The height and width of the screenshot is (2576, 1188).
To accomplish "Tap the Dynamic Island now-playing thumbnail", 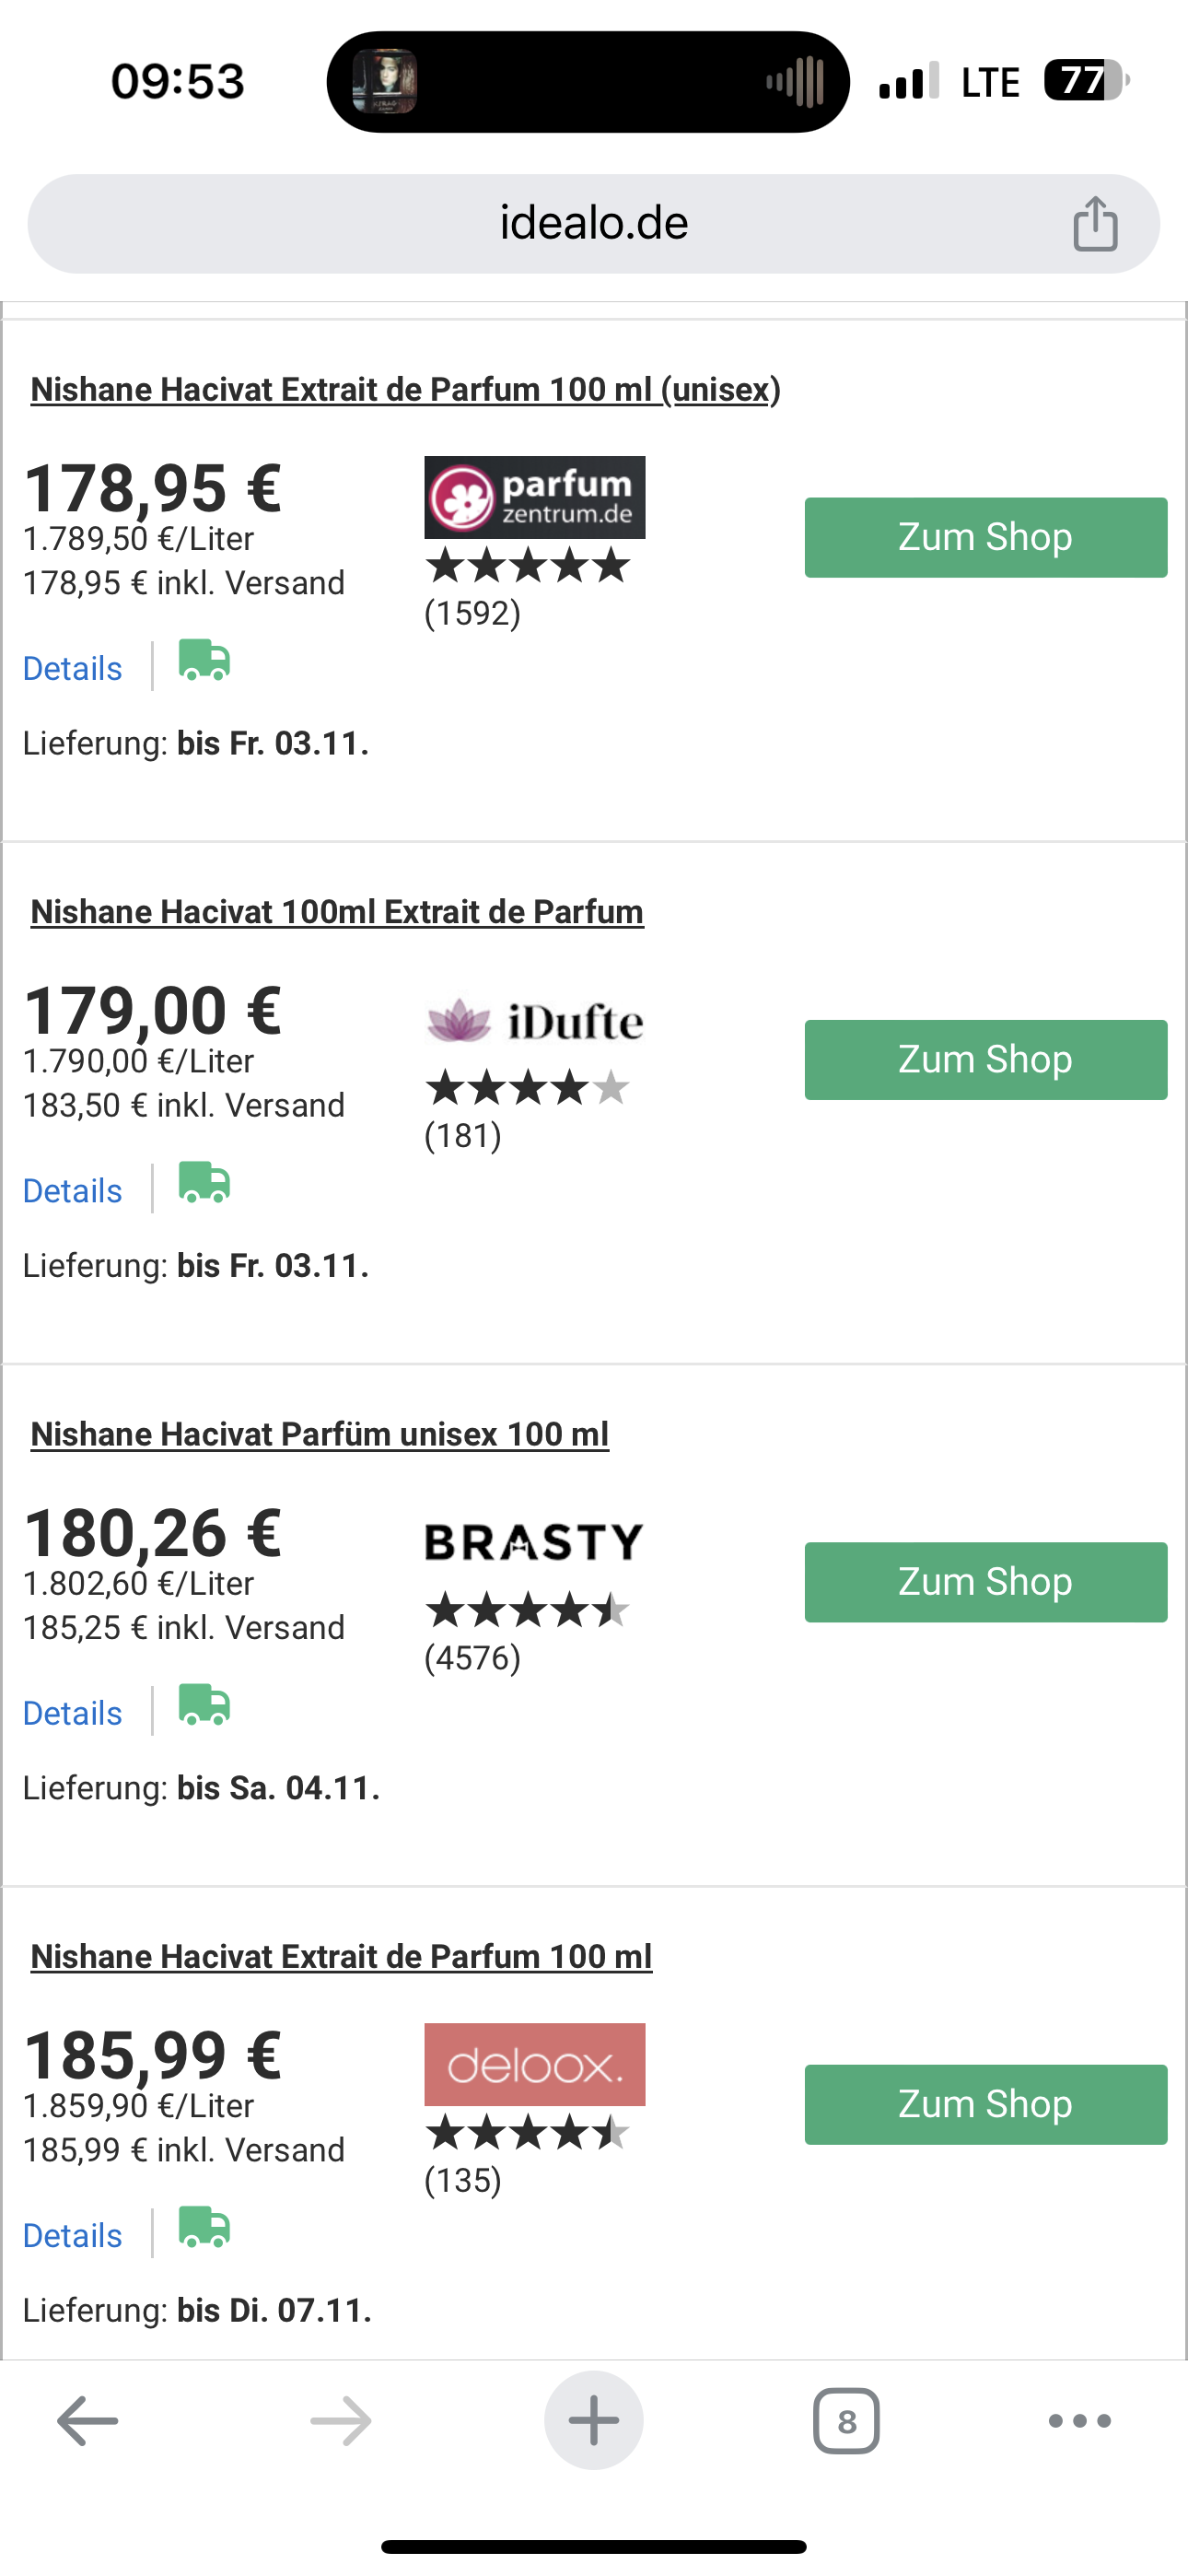I will point(385,81).
